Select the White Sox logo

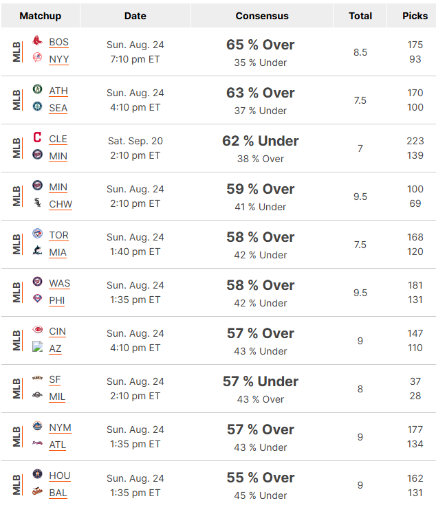click(x=37, y=202)
